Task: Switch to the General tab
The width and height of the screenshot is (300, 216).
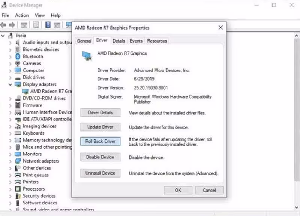Action: click(x=84, y=41)
